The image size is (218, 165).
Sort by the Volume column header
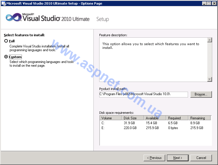point(110,118)
